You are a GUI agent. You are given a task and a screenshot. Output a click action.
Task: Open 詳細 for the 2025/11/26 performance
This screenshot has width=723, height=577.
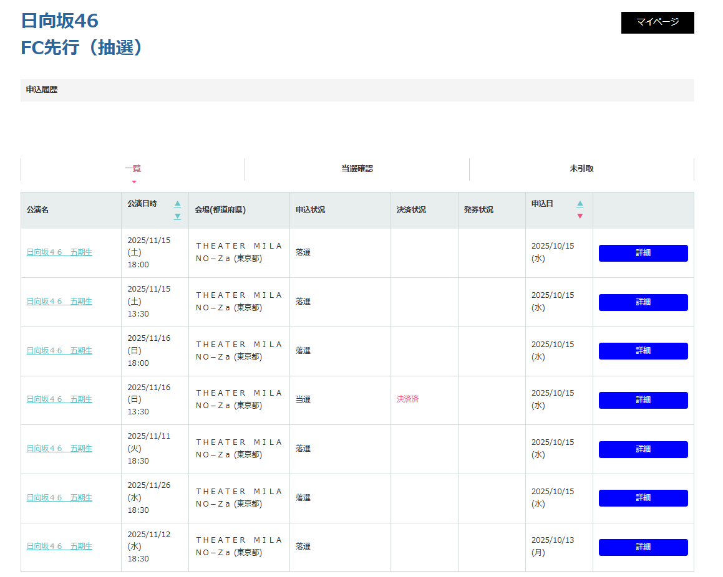click(x=643, y=498)
